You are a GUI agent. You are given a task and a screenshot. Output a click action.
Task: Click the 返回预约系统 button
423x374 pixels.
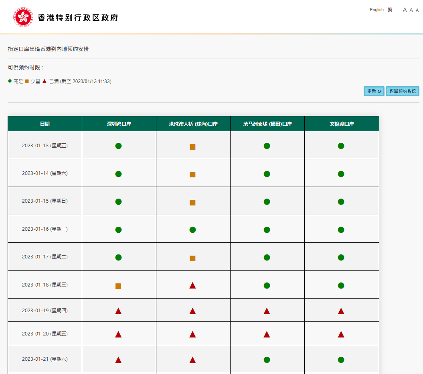pyautogui.click(x=402, y=91)
